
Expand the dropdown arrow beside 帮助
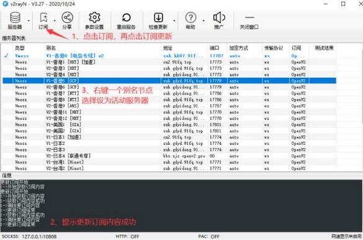(x=204, y=21)
